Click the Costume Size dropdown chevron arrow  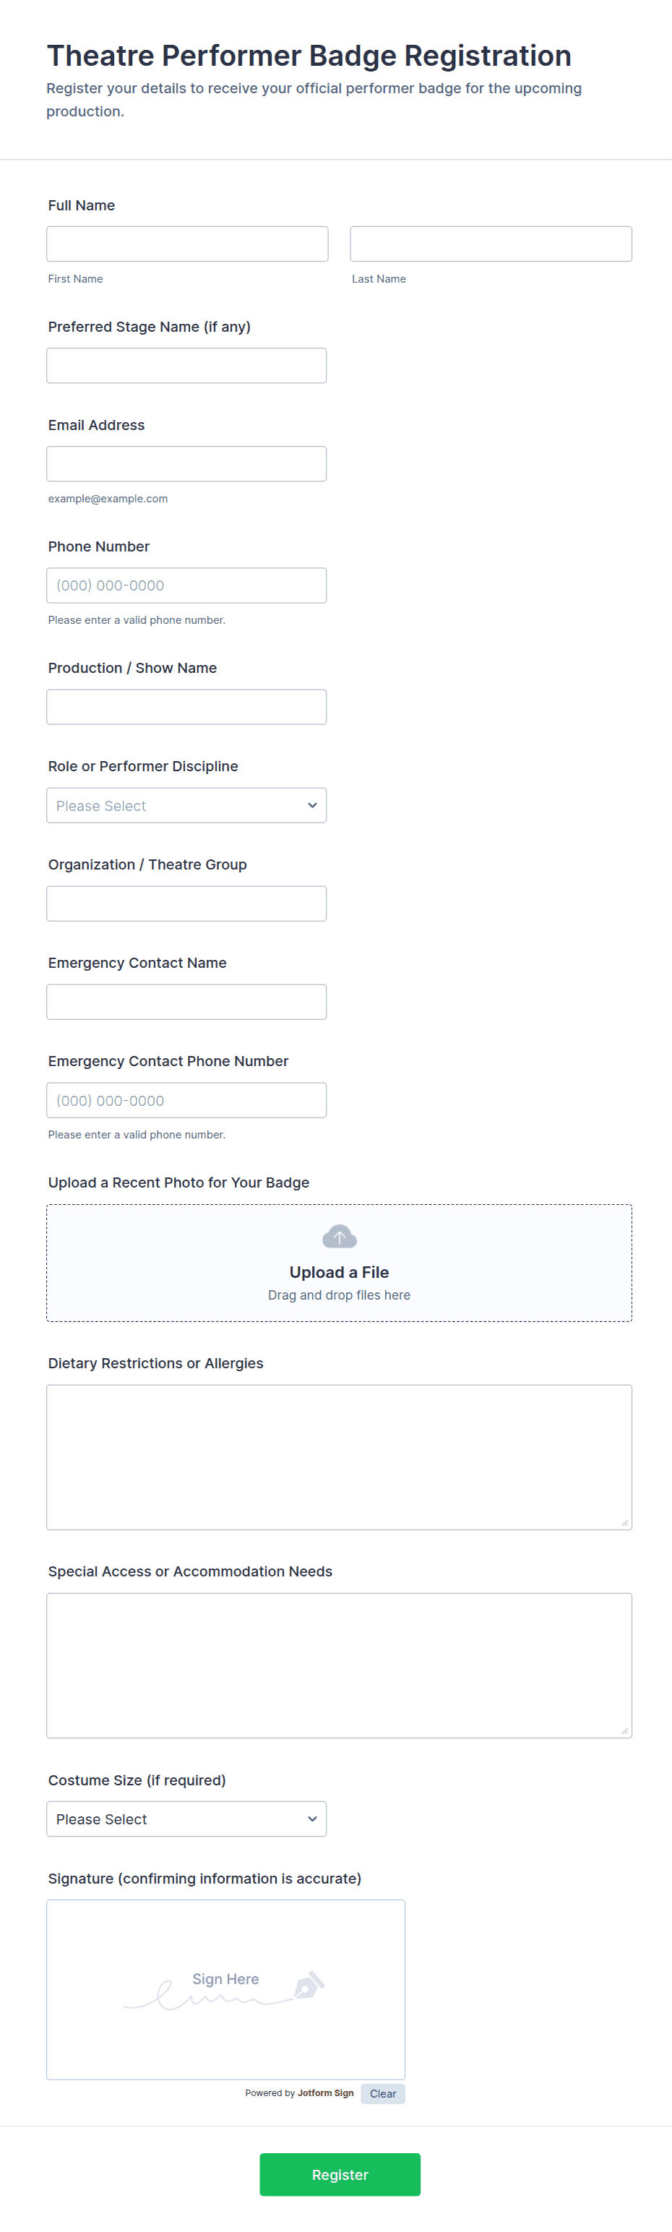point(311,1819)
